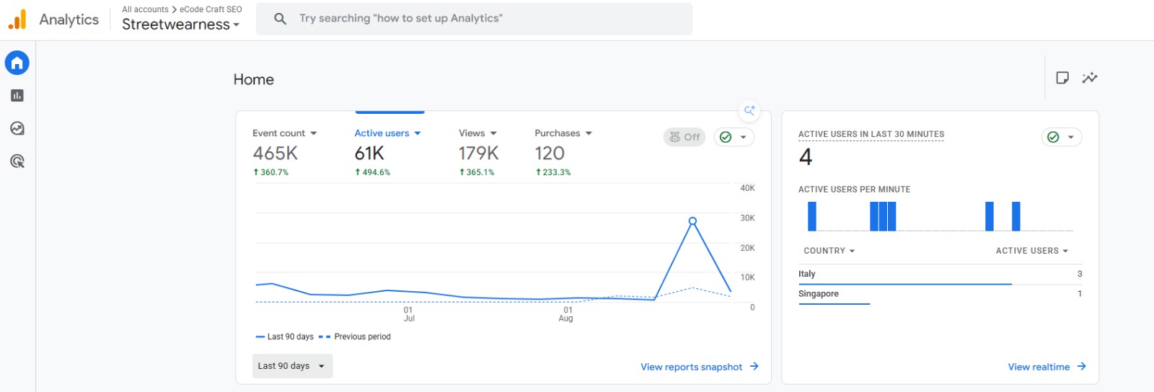Click the eCode Craft SEO breadcrumb
1154x392 pixels.
click(x=211, y=9)
